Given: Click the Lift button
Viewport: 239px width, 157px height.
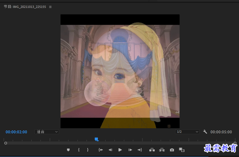Looking at the screenshot, I should [152, 150].
